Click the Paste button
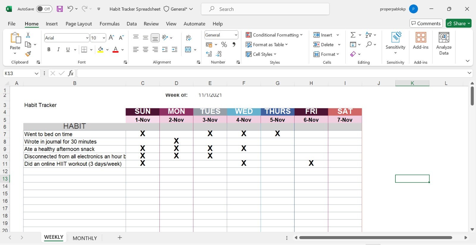 [15, 43]
